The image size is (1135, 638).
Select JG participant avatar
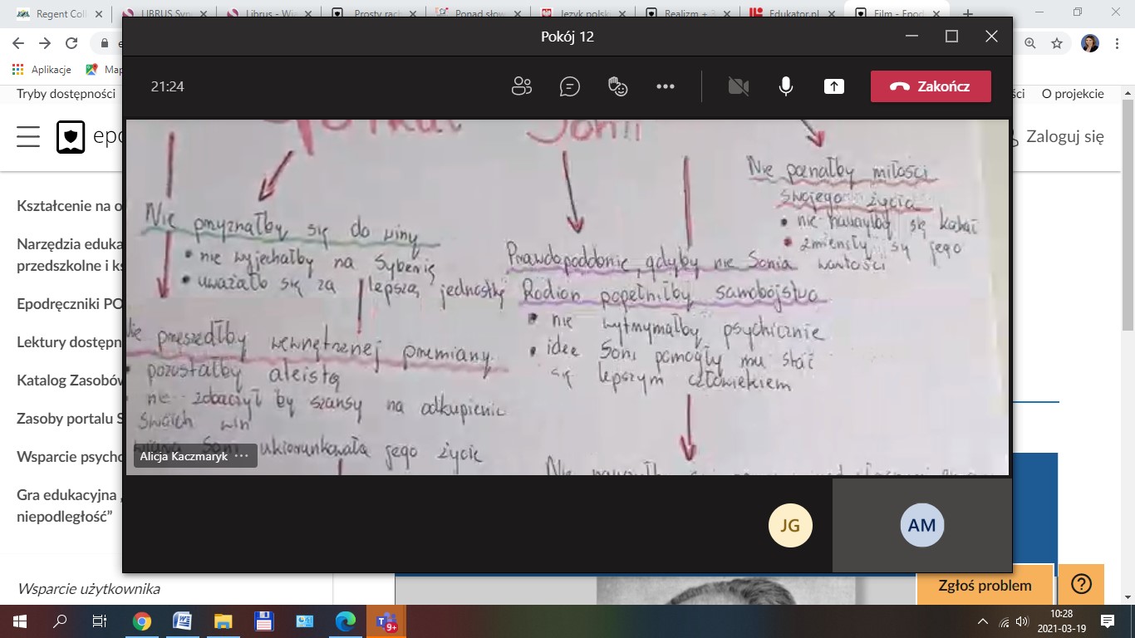pos(790,525)
